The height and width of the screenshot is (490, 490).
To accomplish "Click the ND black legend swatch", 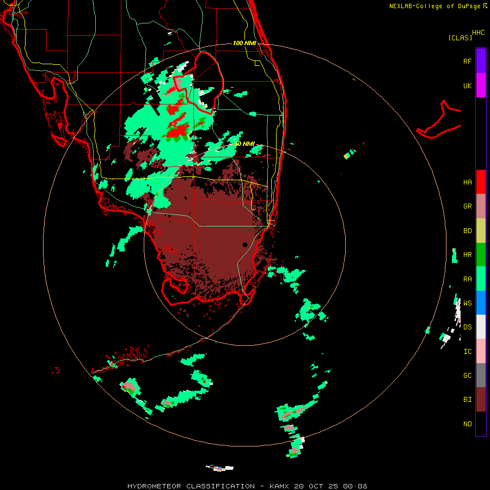I will pos(481,424).
